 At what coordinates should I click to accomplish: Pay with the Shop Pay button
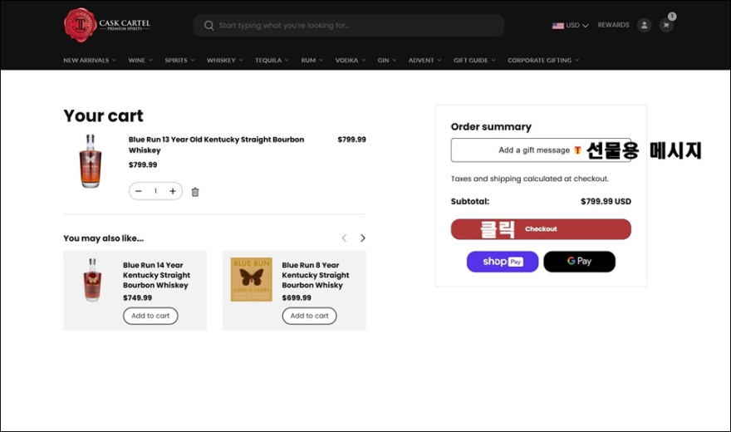tap(503, 262)
